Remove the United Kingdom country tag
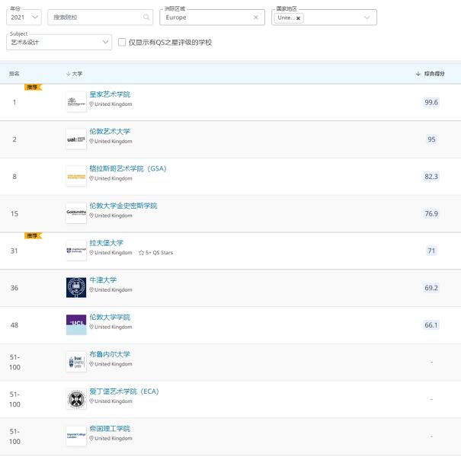 coord(298,18)
